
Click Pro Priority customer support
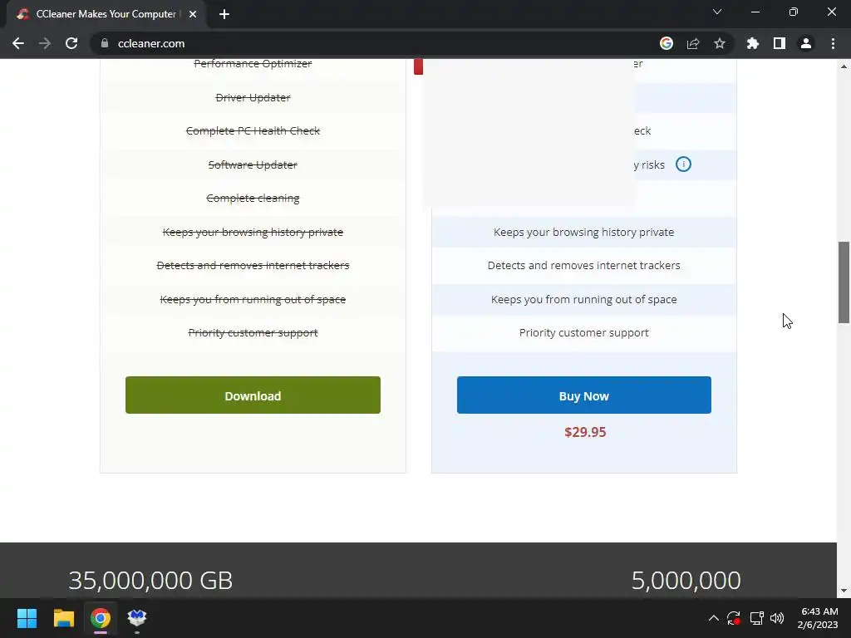pyautogui.click(x=584, y=332)
